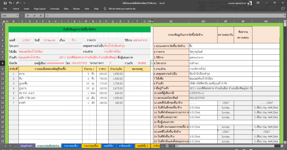
Task: Click total amount cell 10,455
Action: 142,63
